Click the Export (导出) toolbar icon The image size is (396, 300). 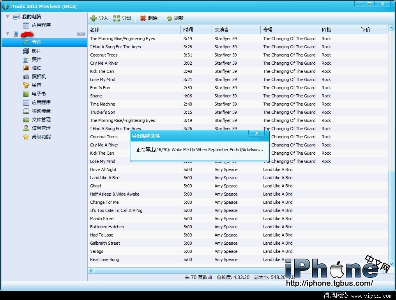117,18
